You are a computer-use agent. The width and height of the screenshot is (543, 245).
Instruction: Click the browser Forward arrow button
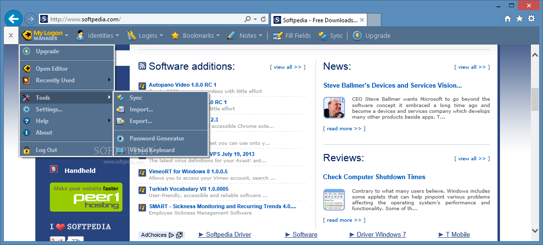[x=31, y=19]
